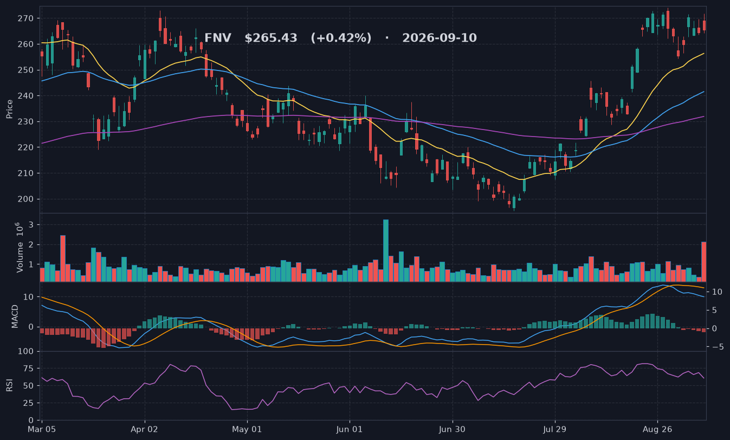Click the 240 price tick label
Image resolution: width=730 pixels, height=440 pixels.
tap(27, 96)
